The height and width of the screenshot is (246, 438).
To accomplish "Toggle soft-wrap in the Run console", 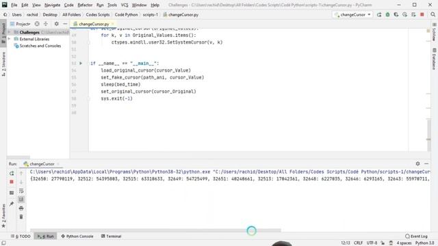I will point(21,191).
